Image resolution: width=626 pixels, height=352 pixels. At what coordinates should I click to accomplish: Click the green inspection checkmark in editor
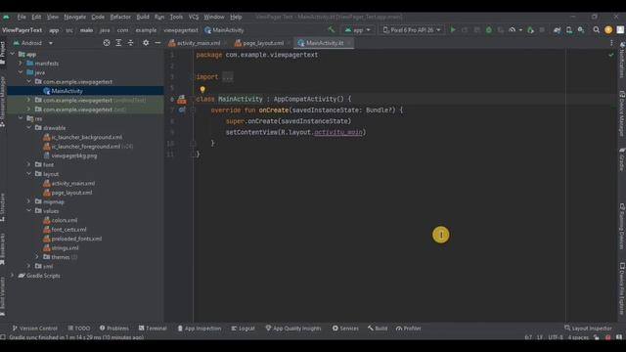coord(610,55)
